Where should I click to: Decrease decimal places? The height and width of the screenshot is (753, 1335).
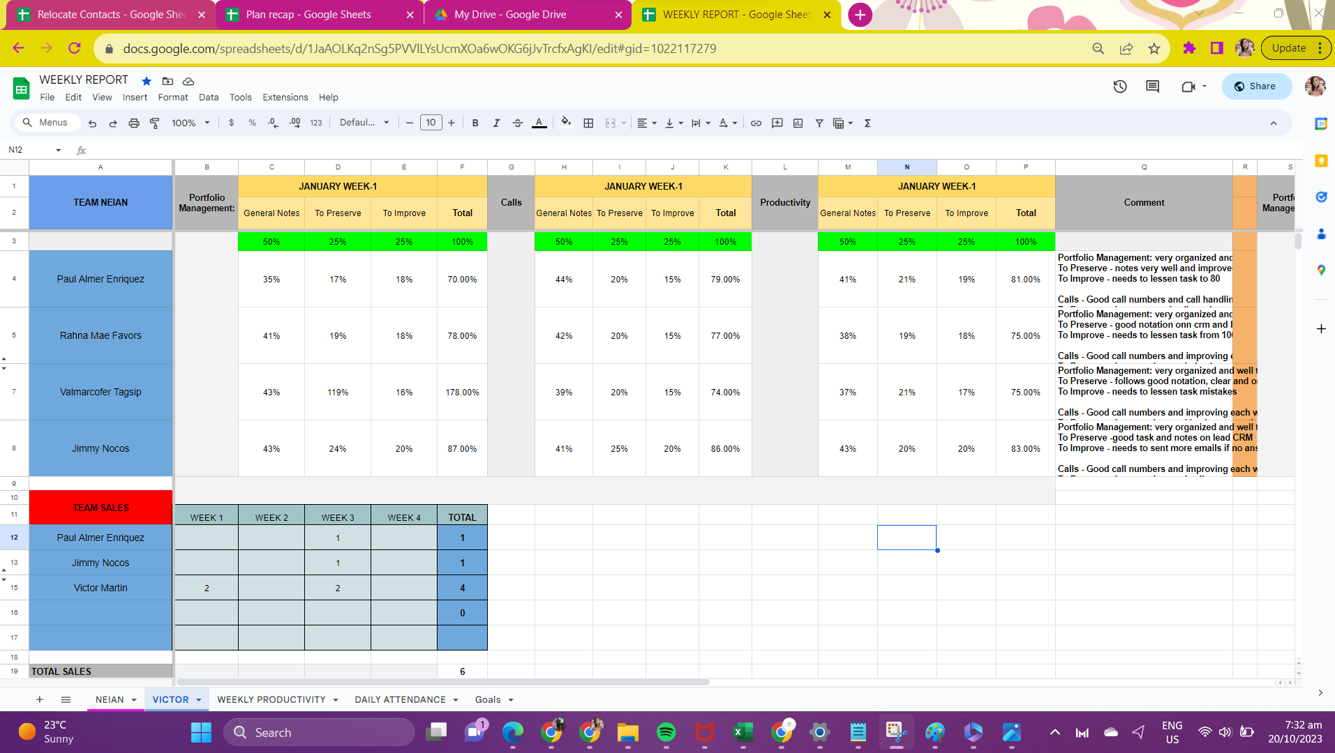pyautogui.click(x=273, y=123)
